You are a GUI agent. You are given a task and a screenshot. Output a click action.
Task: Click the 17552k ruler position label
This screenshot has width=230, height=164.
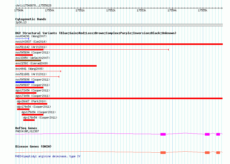tap(111, 10)
